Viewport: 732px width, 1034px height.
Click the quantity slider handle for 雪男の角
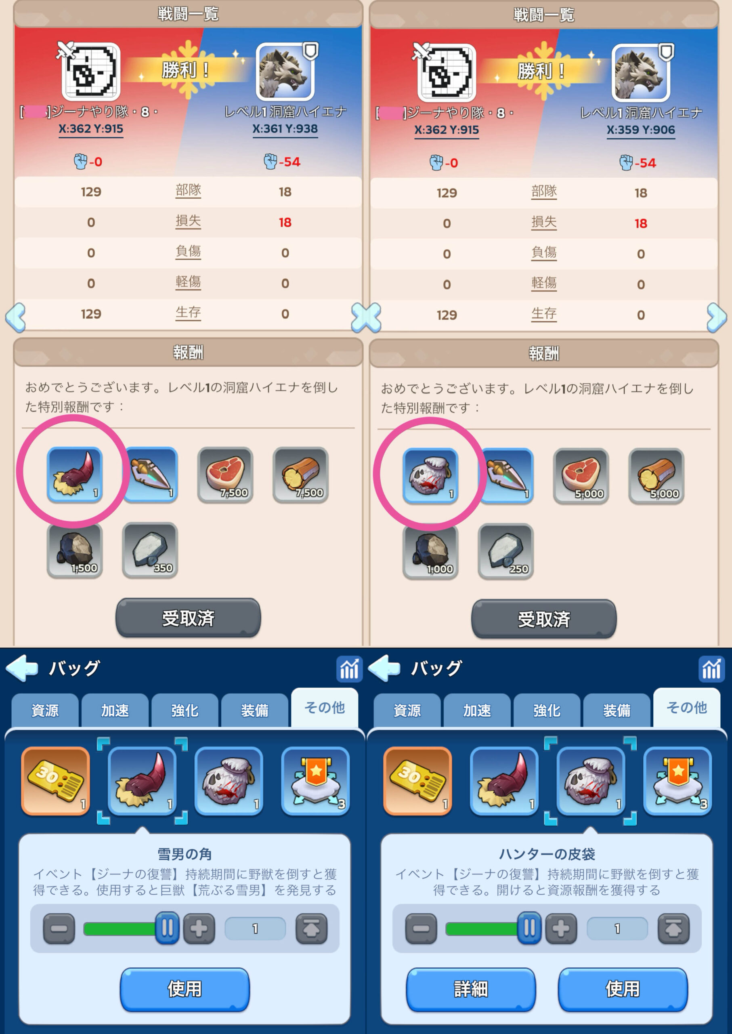tap(167, 928)
